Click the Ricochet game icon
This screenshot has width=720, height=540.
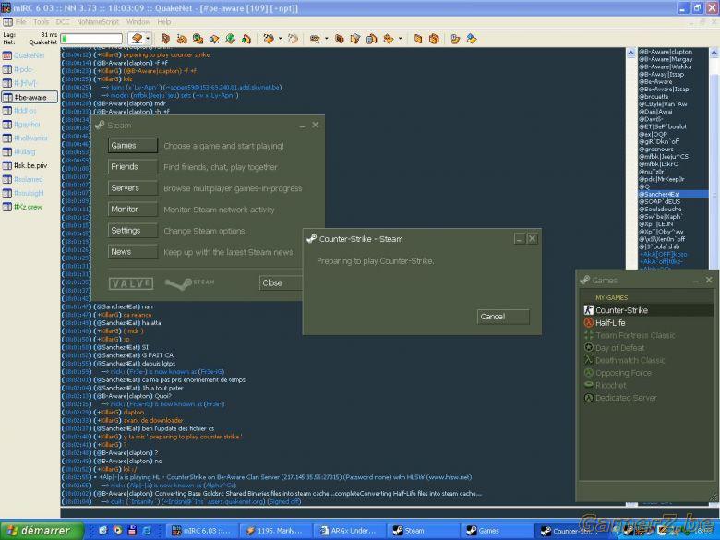(588, 385)
